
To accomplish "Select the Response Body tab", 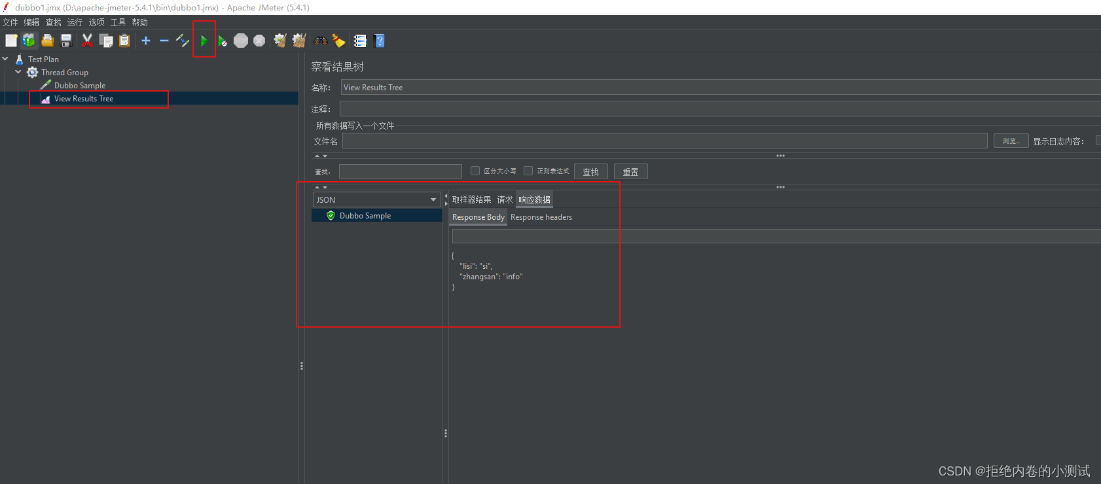I will pos(478,217).
